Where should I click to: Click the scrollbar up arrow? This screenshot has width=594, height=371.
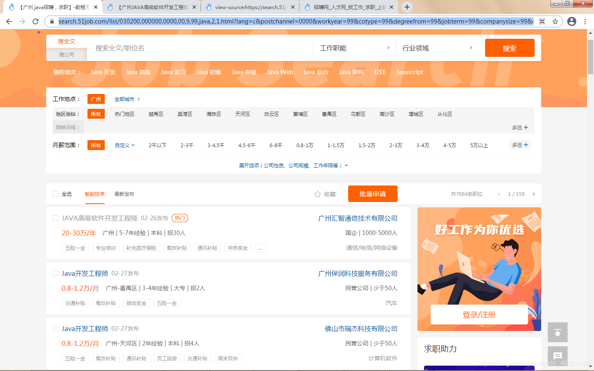point(590,33)
